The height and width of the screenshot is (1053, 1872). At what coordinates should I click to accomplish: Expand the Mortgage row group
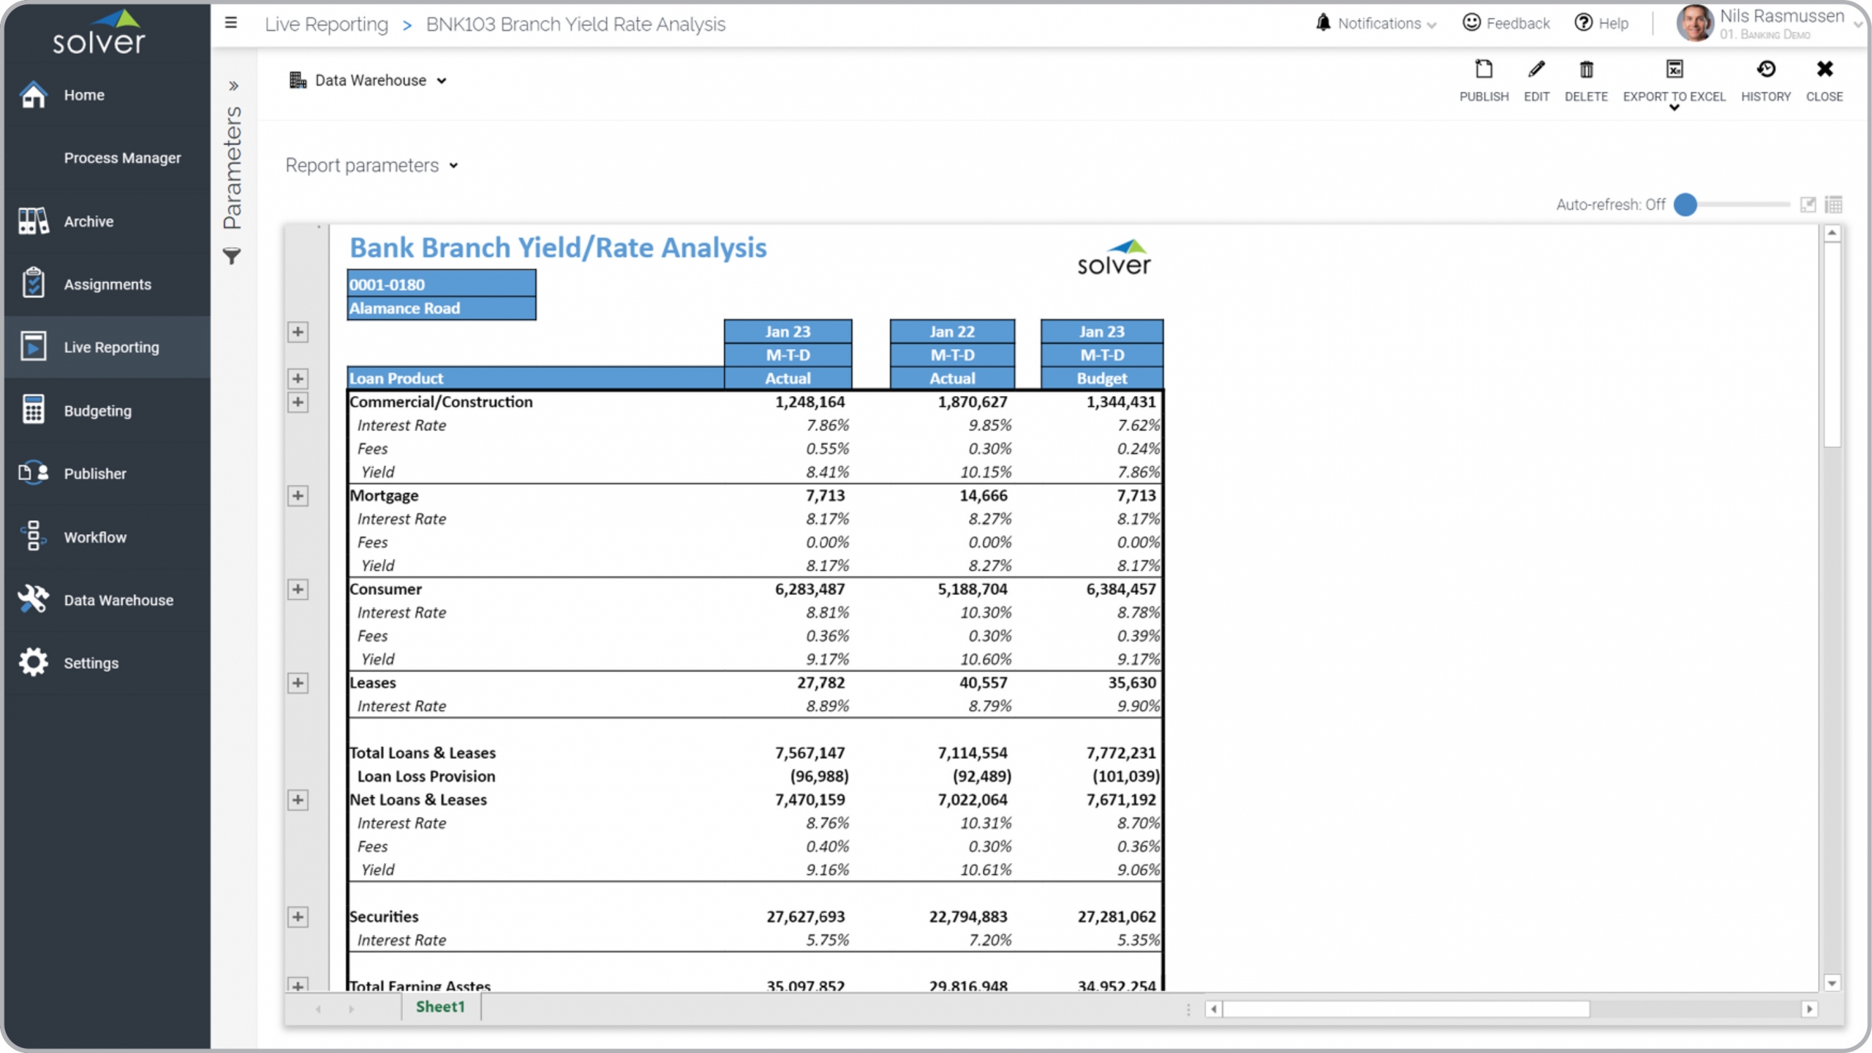pos(298,496)
